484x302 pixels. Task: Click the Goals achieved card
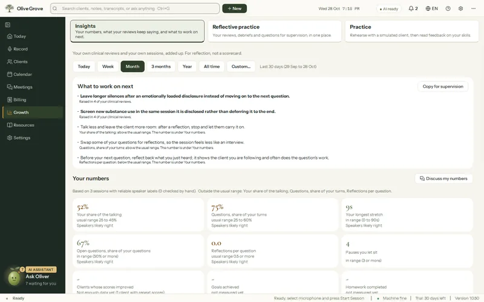(273, 282)
